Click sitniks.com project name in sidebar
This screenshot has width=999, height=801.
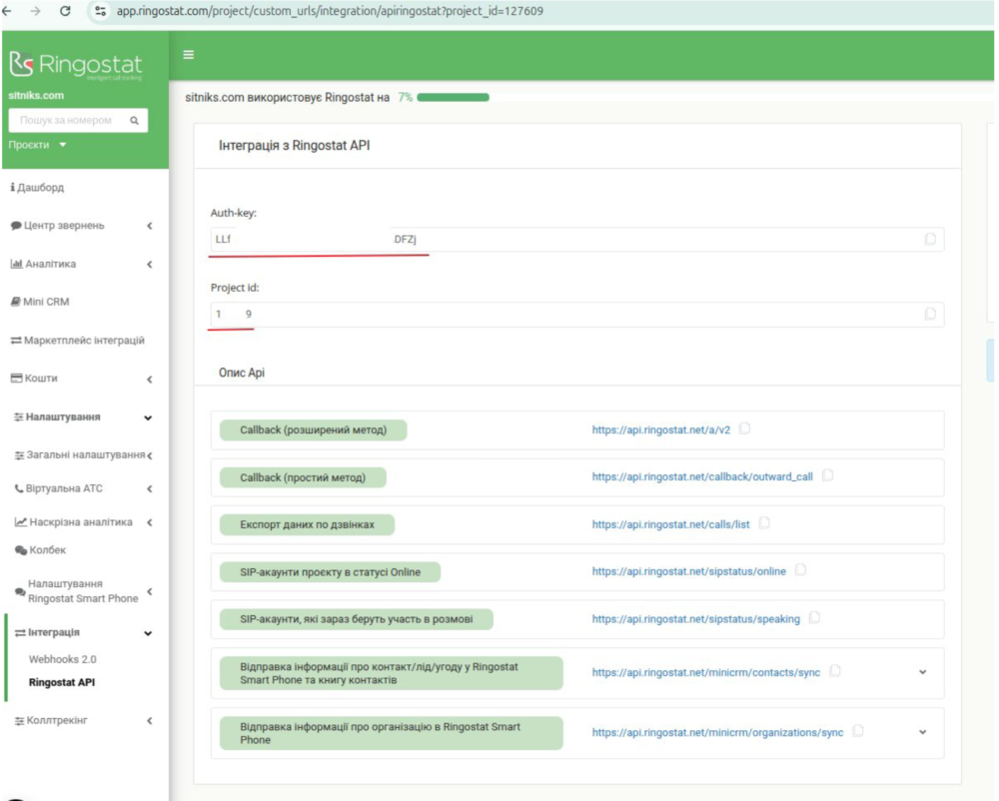[x=36, y=96]
